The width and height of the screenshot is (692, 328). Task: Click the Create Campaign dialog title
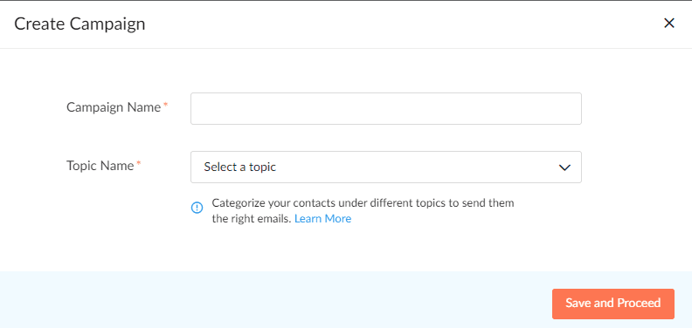80,24
